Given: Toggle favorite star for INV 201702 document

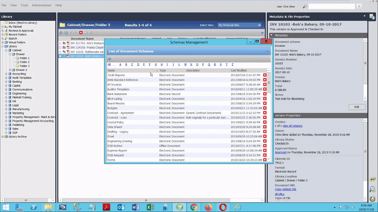Looking at the screenshot, I should (61, 43).
